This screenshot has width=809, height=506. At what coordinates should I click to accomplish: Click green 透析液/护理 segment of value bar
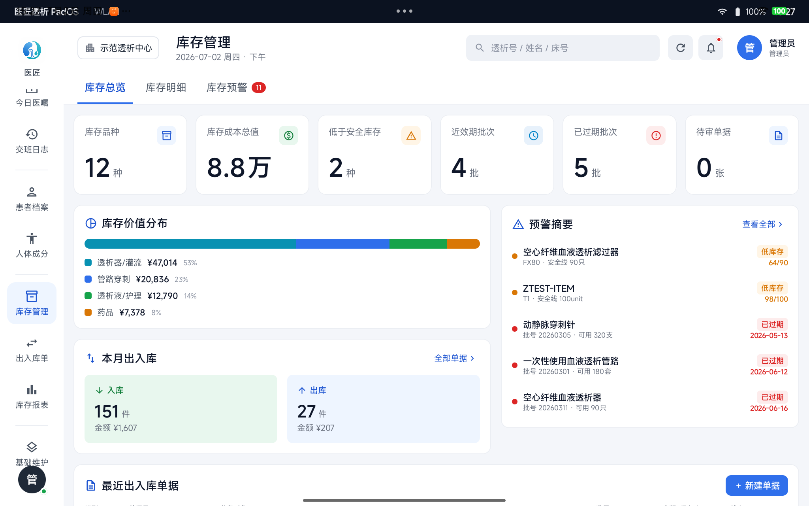point(418,244)
